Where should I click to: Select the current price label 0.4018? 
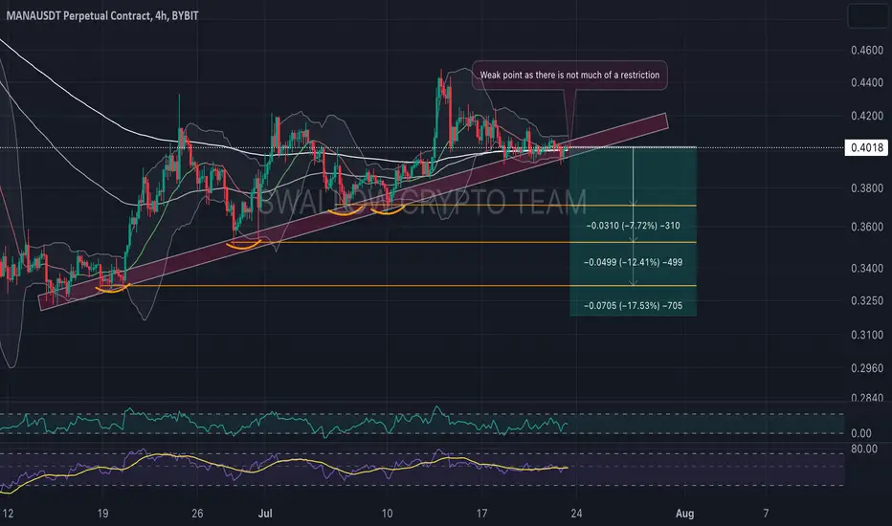[866, 148]
